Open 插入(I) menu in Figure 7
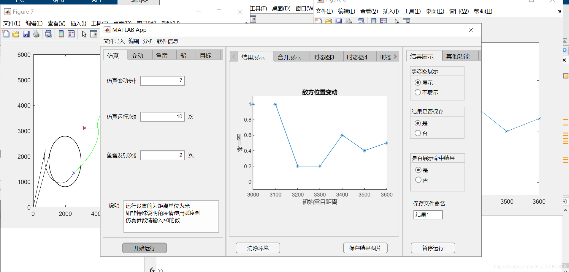 (78, 23)
